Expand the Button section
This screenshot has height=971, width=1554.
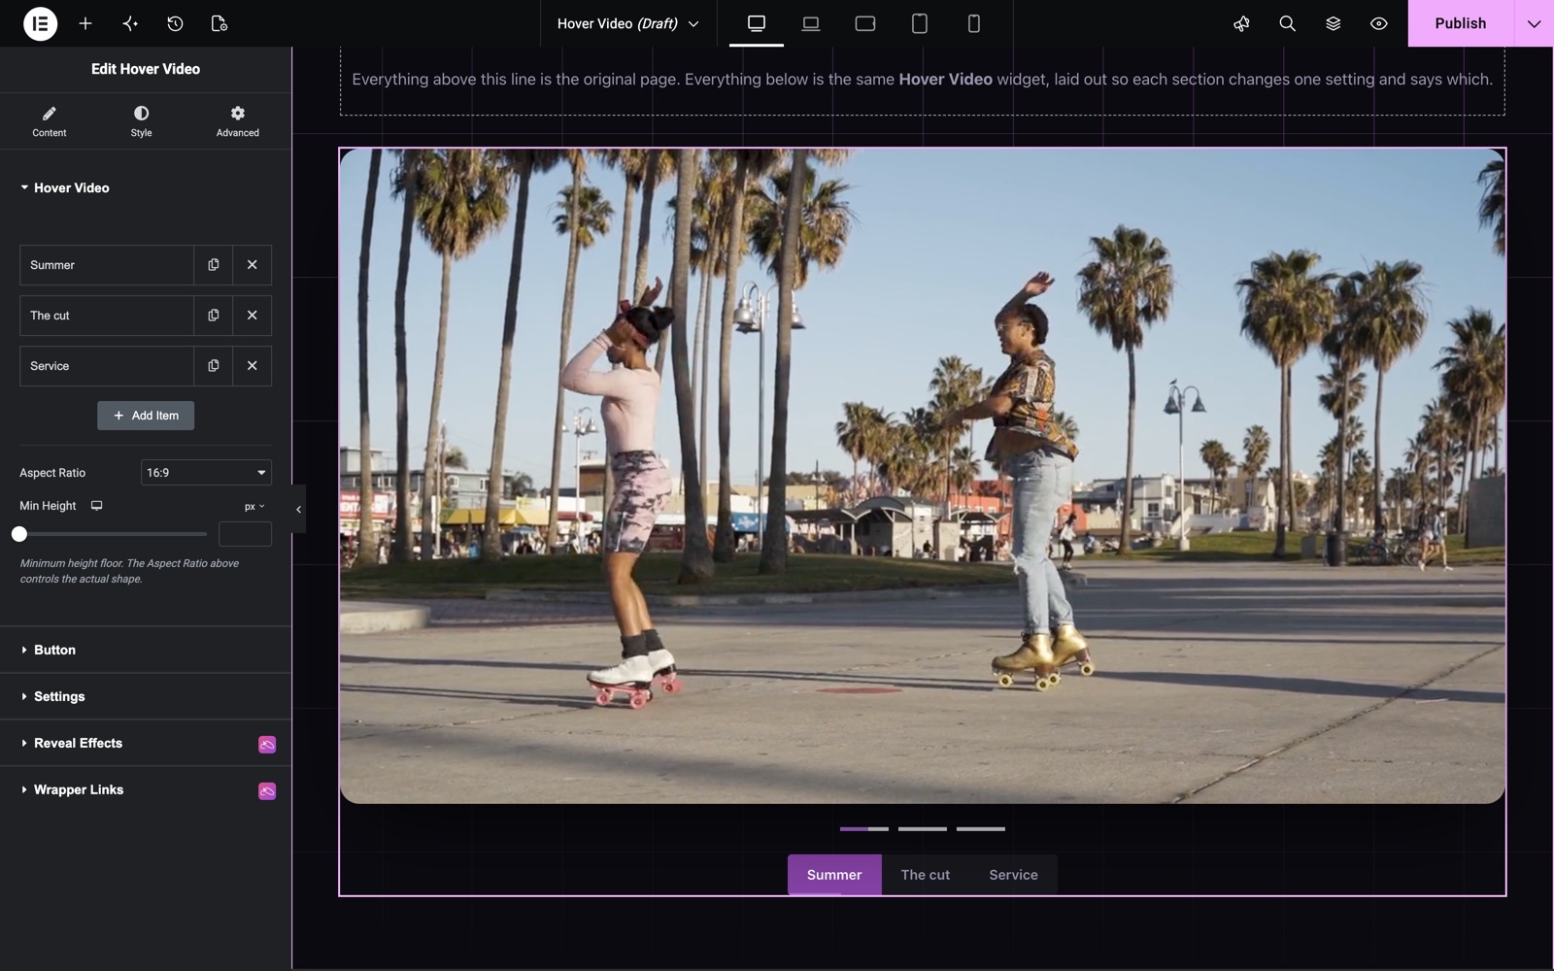pos(146,650)
